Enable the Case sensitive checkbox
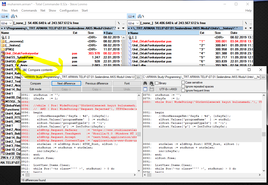This screenshot has width=268, height=185. [x=183, y=82]
